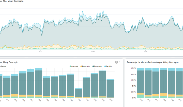The width and height of the screenshot is (183, 107).
Task: Click the '2011' x-axis label of the stacked chart
Action: 7,100
